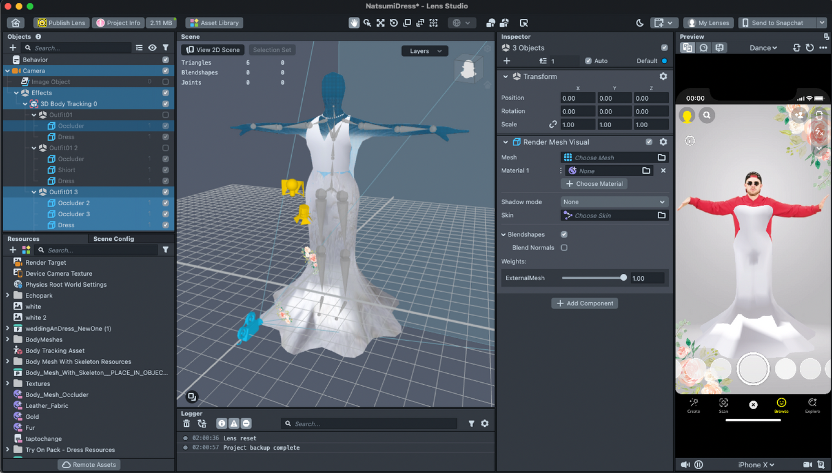This screenshot has height=473, width=832.
Task: Click the scene overlay icon bottom-left of viewport
Action: (x=191, y=396)
